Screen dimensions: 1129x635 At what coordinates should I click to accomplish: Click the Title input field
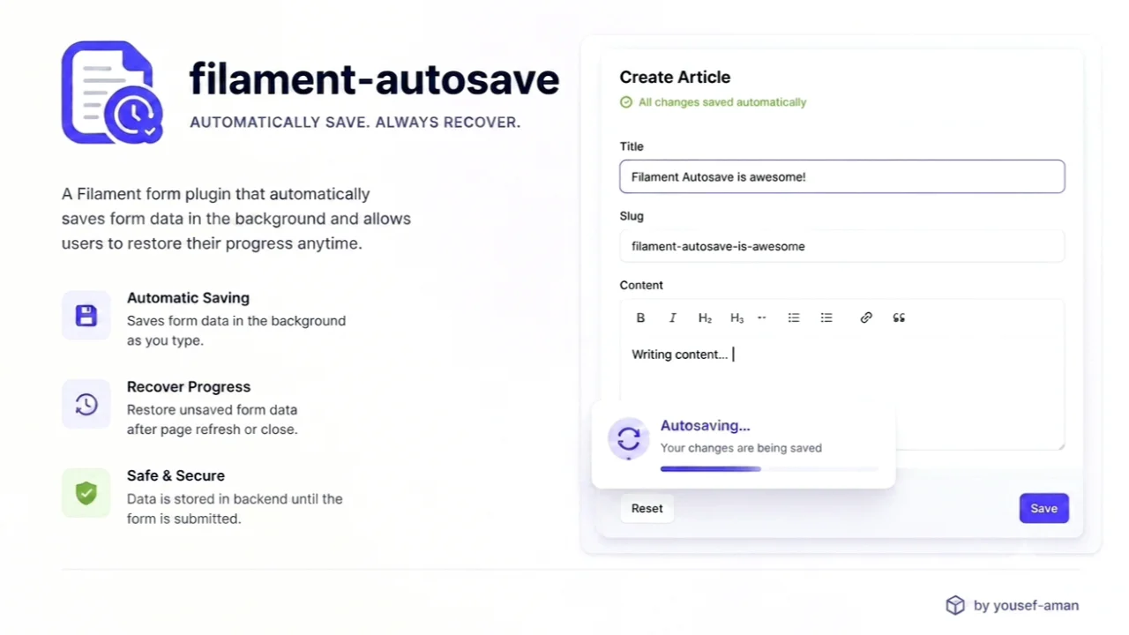[x=842, y=176]
